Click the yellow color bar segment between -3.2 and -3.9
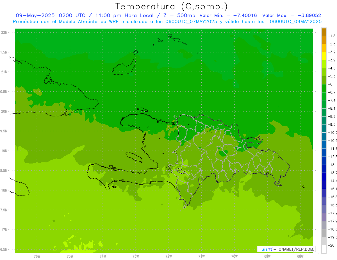 tap(324, 56)
